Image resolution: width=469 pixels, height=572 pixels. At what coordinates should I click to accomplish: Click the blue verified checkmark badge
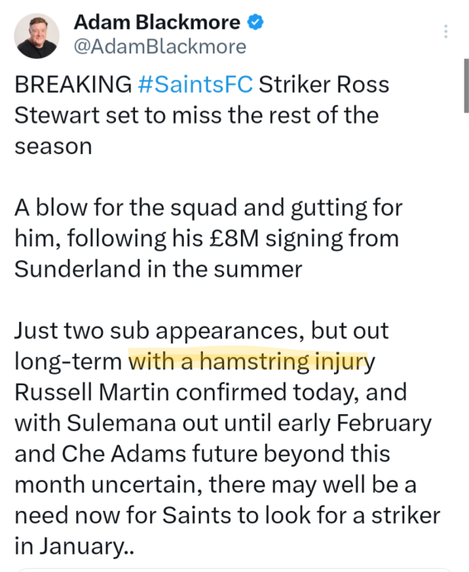point(256,22)
